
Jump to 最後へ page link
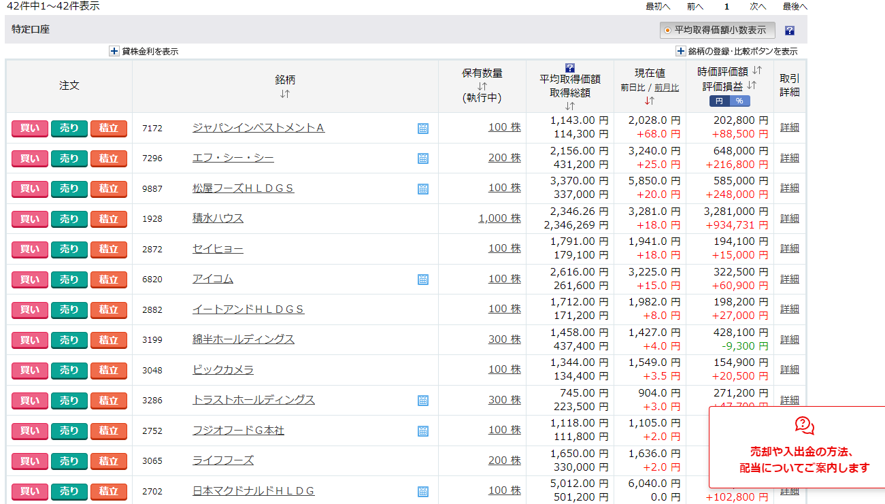tap(795, 6)
